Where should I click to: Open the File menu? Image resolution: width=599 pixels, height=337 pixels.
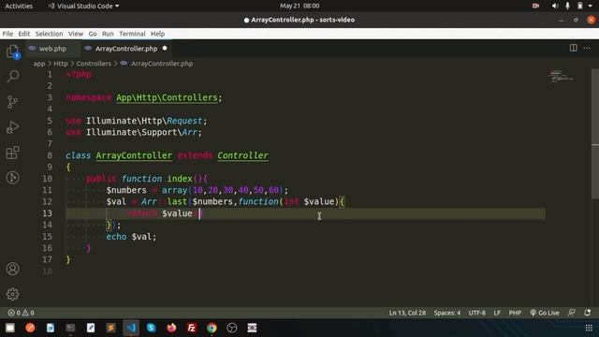pyautogui.click(x=7, y=34)
